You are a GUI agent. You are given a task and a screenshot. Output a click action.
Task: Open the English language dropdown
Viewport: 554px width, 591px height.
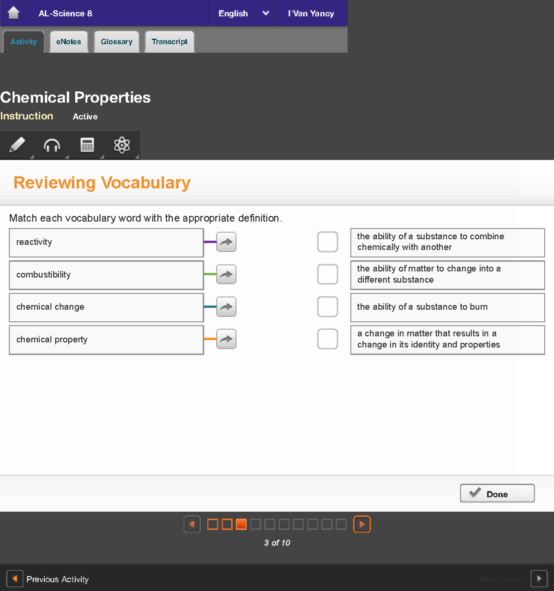[x=242, y=13]
